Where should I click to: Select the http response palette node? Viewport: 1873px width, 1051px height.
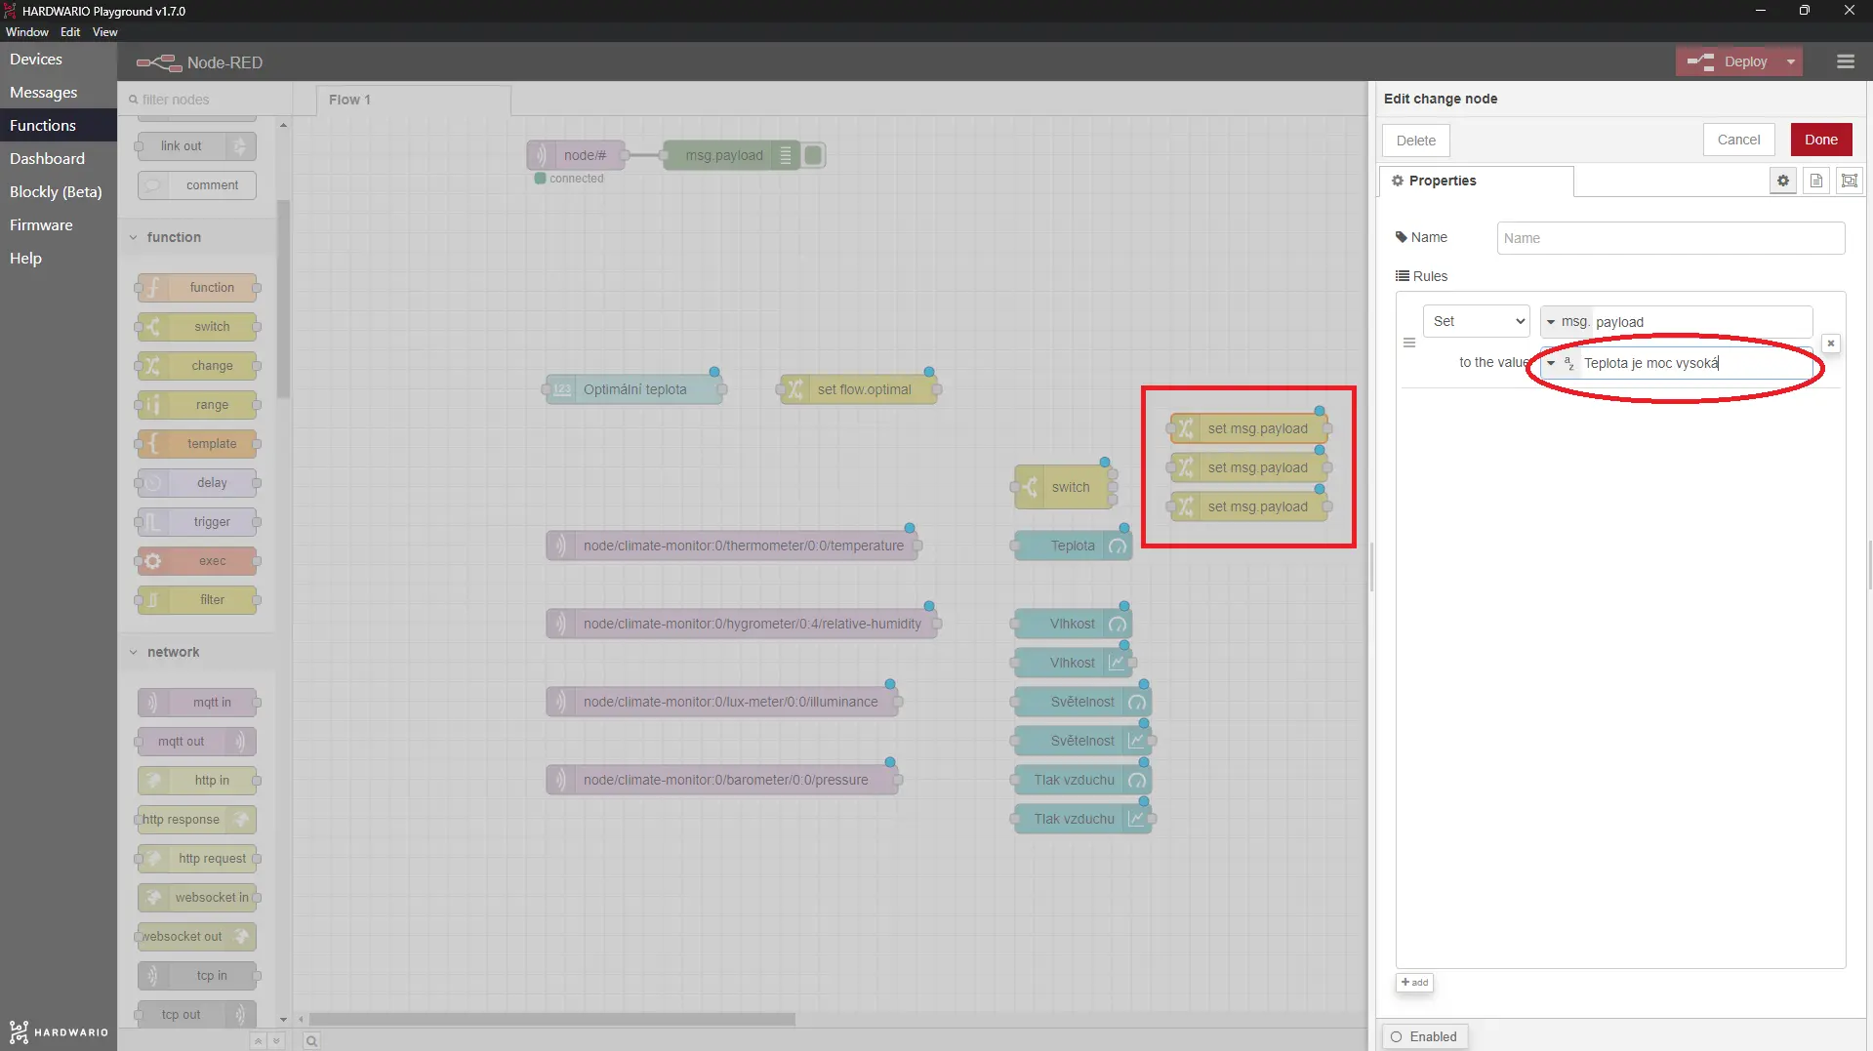coord(197,820)
